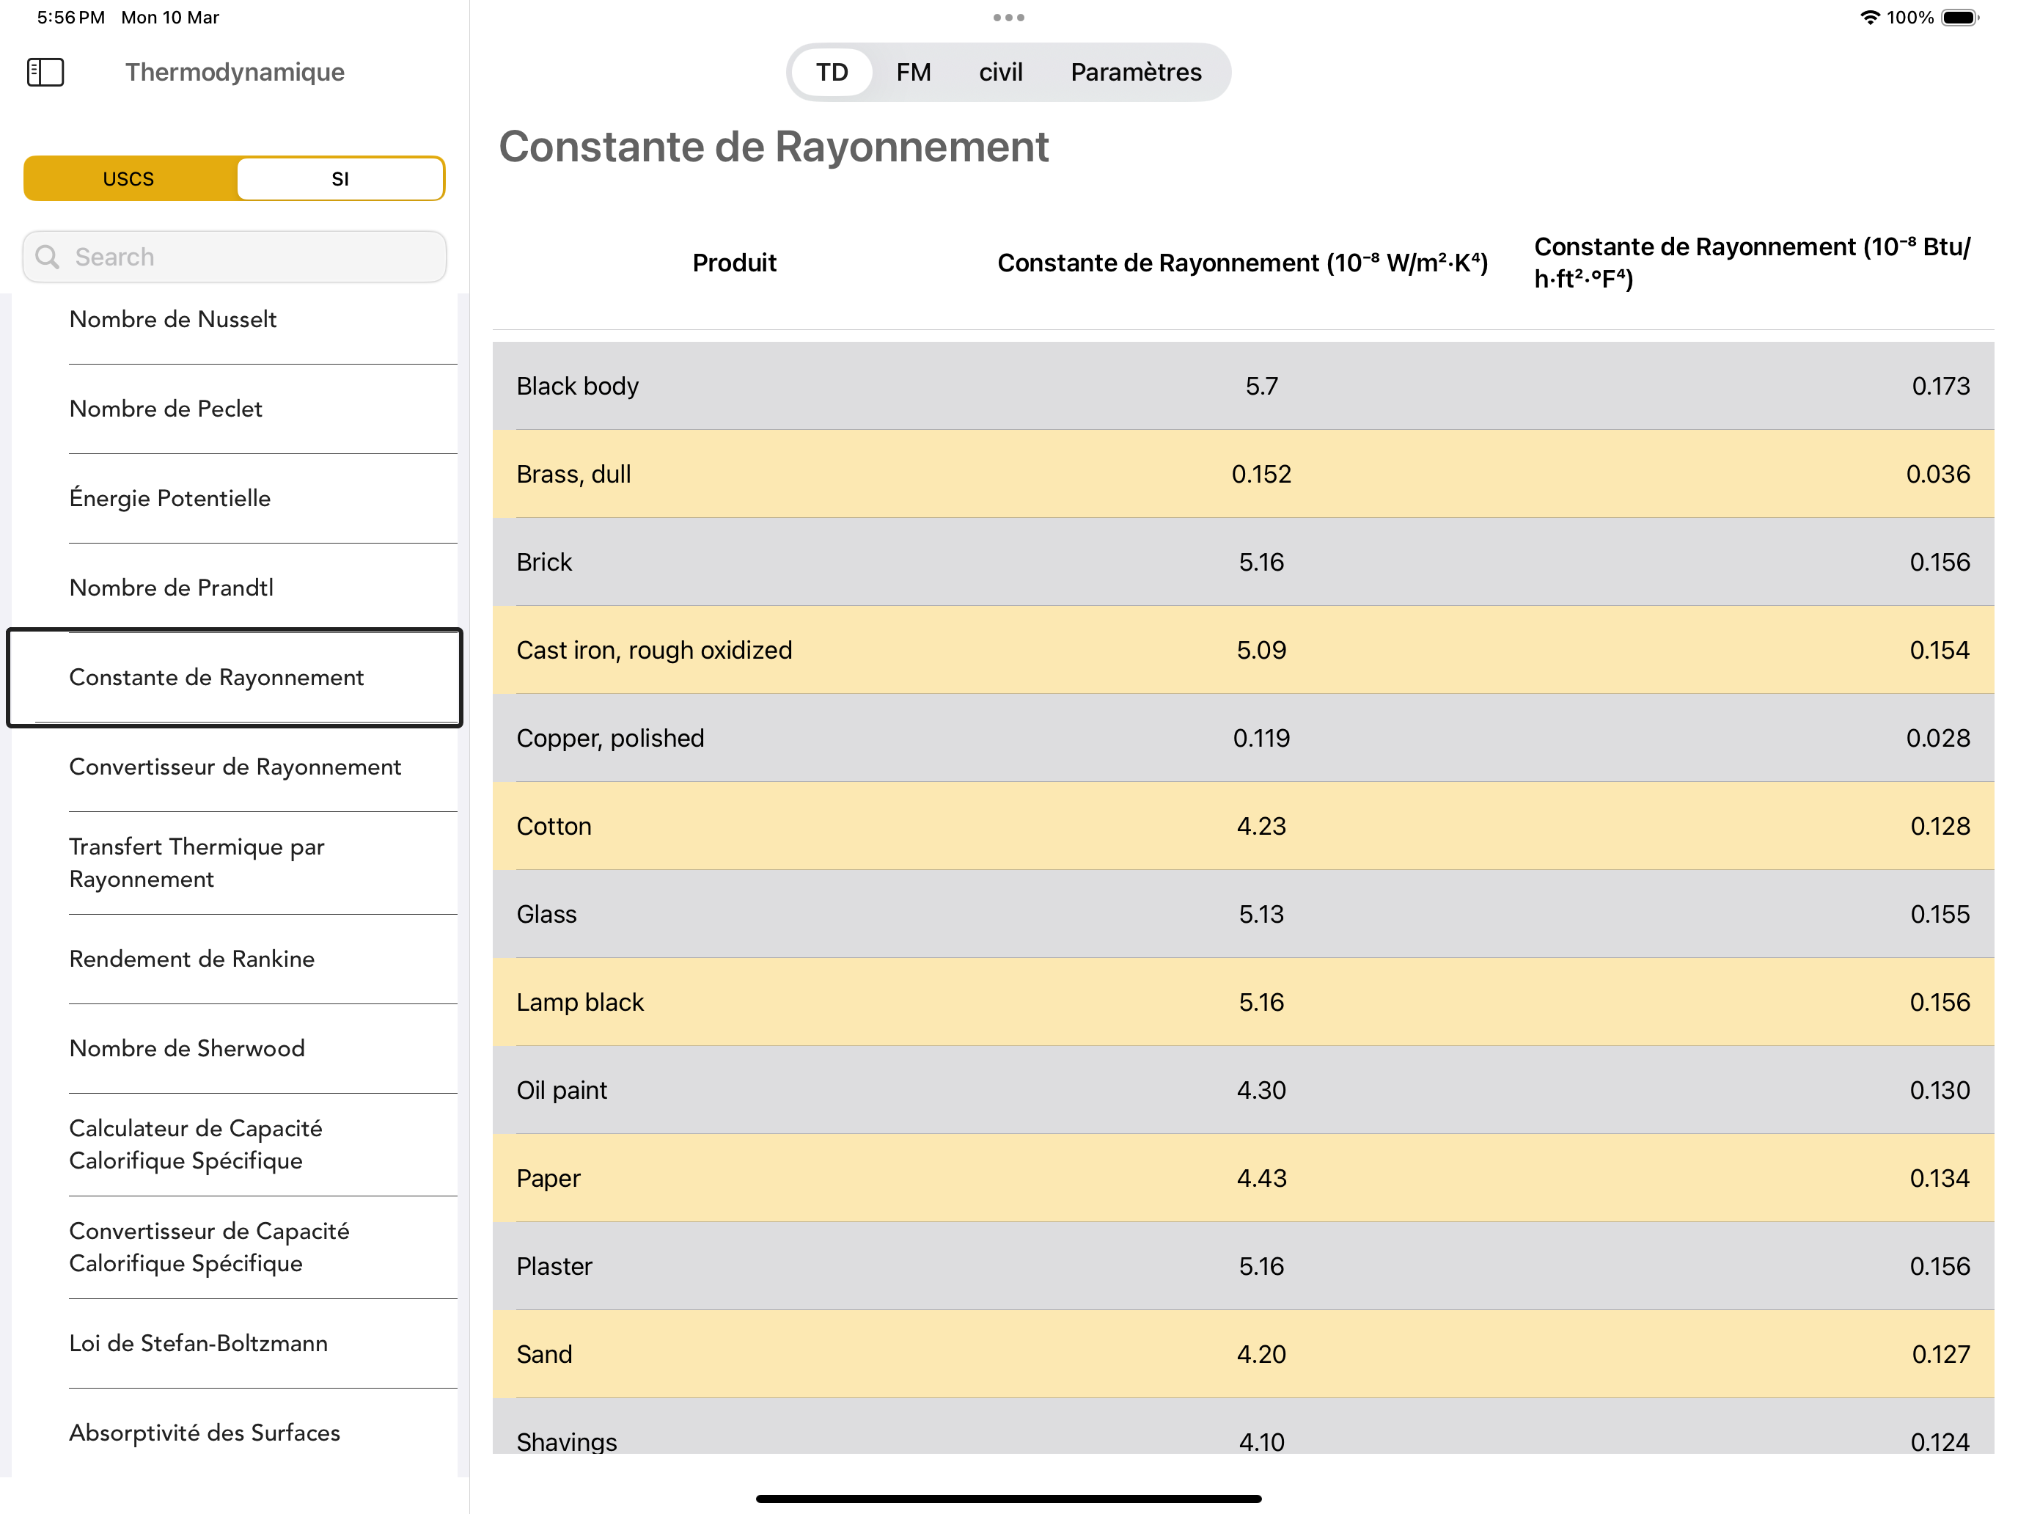This screenshot has height=1514, width=2018.
Task: Click Black body value 5.7
Action: tap(1262, 387)
